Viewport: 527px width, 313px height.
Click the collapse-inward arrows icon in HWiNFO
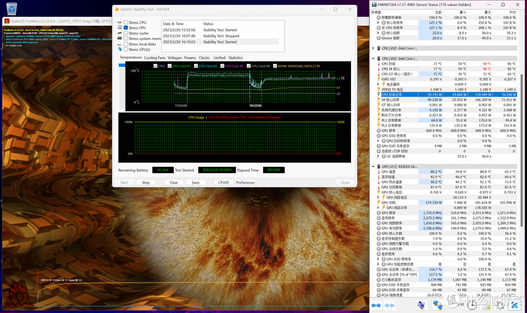tap(389, 305)
